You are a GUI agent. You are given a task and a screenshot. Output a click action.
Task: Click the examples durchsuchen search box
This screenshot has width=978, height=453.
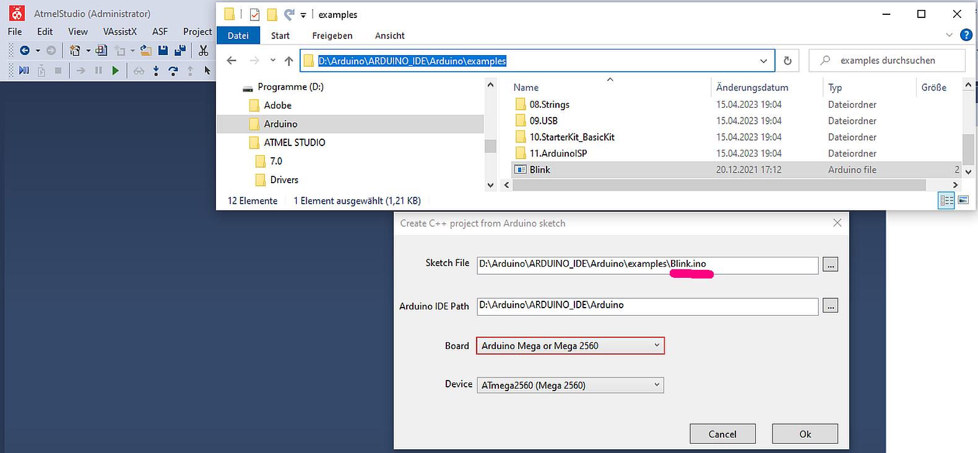[x=887, y=61]
